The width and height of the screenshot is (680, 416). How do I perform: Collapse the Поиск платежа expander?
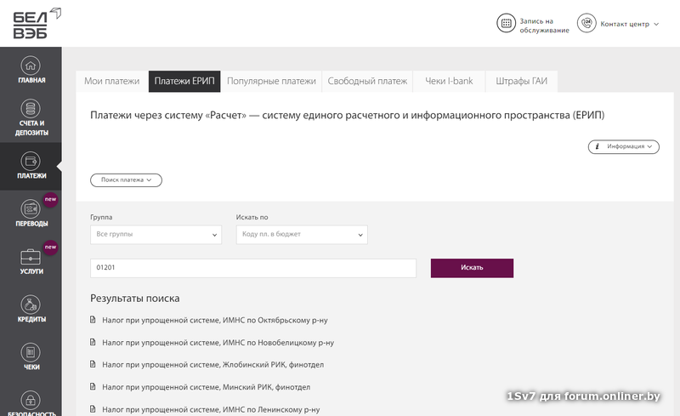point(126,180)
